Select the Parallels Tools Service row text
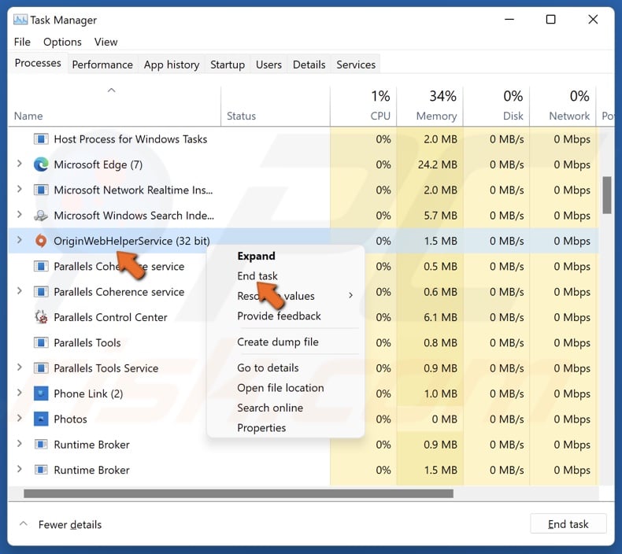The image size is (622, 554). point(106,368)
